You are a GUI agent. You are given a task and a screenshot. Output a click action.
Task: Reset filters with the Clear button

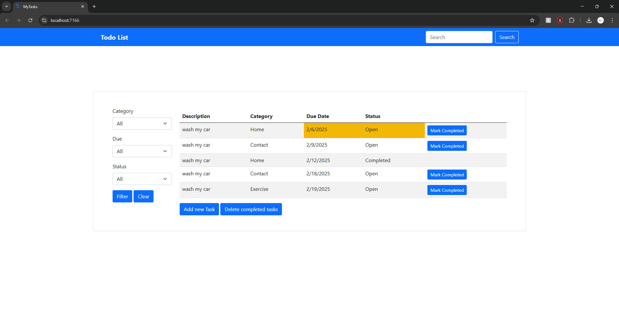[144, 196]
